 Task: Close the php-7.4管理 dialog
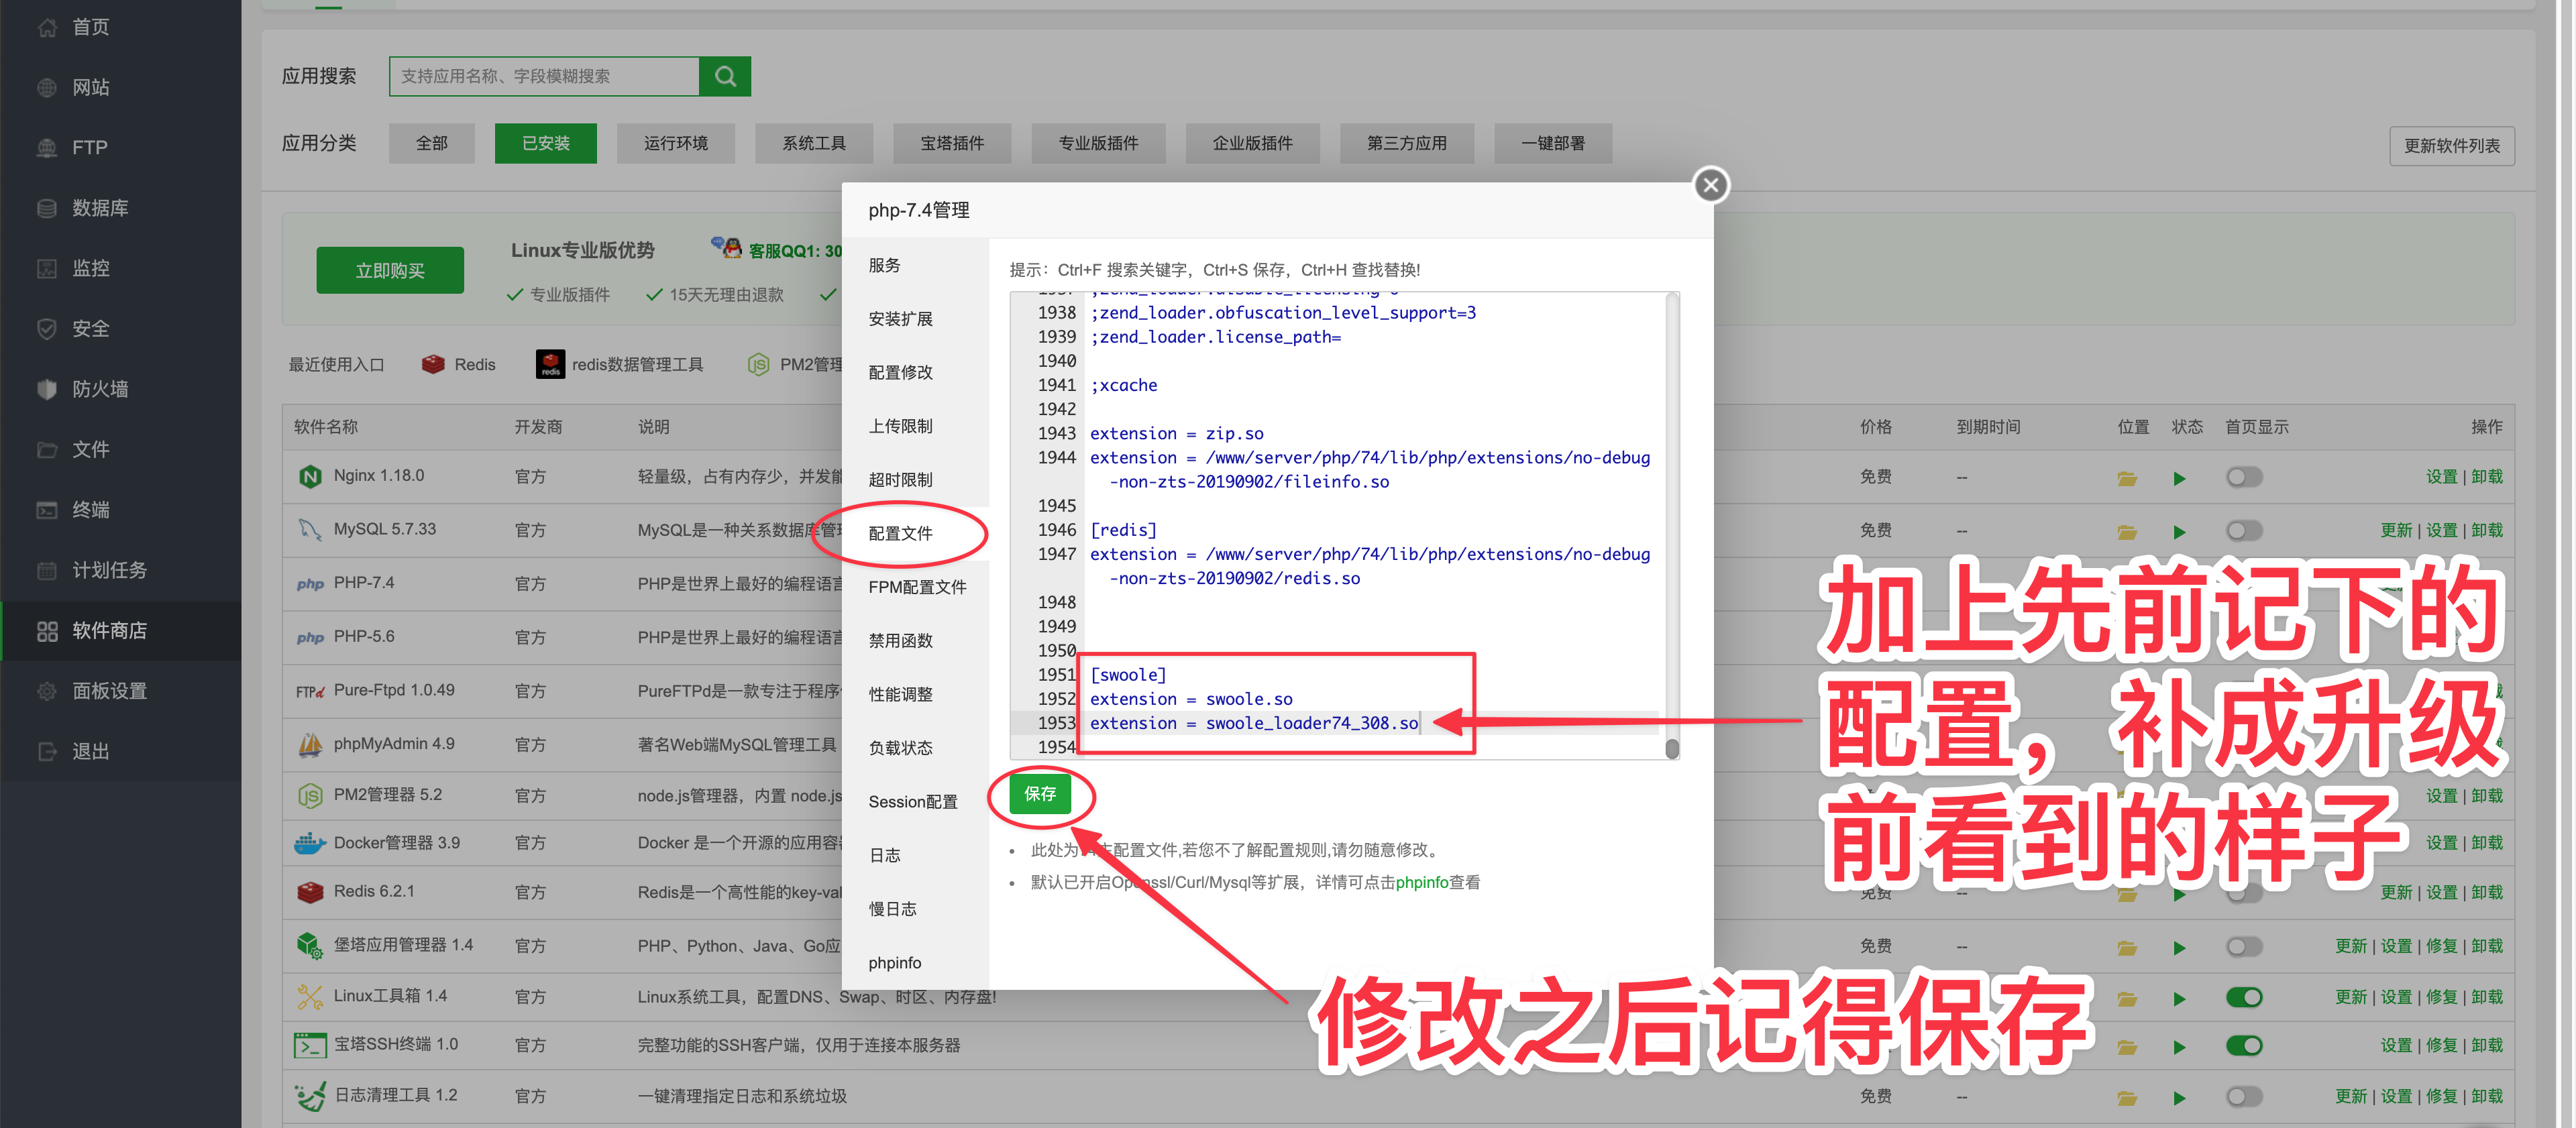(x=1710, y=185)
